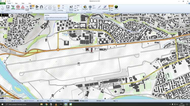
Task: Open the Aircraft Profile tool
Action: click(x=27, y=8)
